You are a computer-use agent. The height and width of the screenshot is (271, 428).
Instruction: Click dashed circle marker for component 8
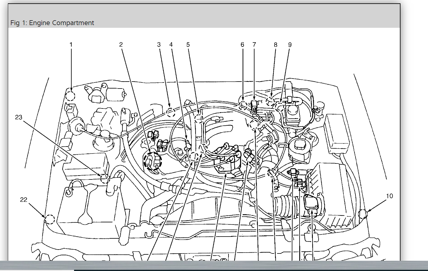tap(271, 101)
